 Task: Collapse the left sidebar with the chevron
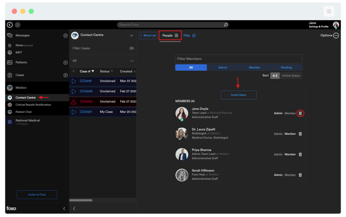tap(64, 208)
